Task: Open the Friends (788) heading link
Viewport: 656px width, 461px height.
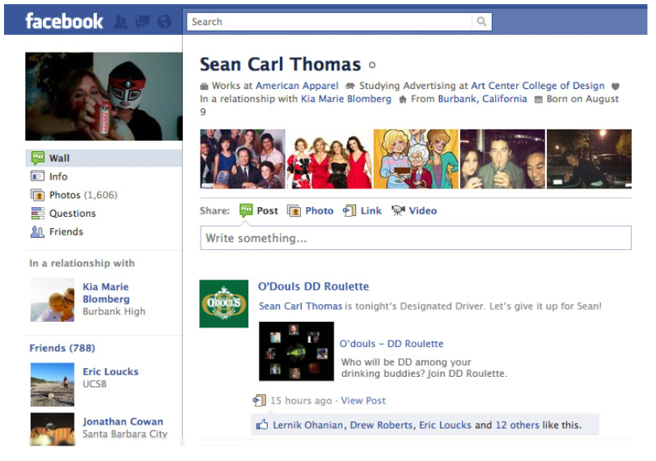Action: [62, 348]
